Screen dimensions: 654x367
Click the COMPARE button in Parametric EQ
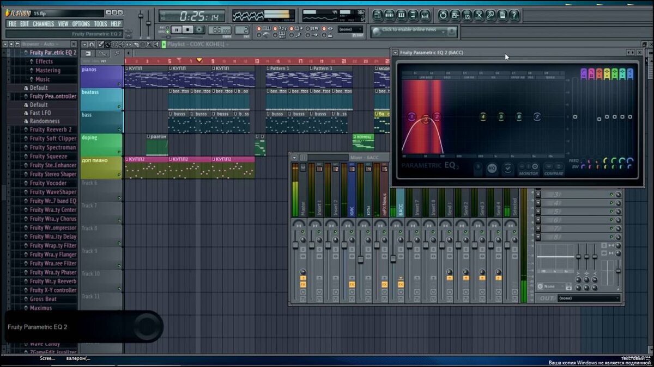click(554, 169)
